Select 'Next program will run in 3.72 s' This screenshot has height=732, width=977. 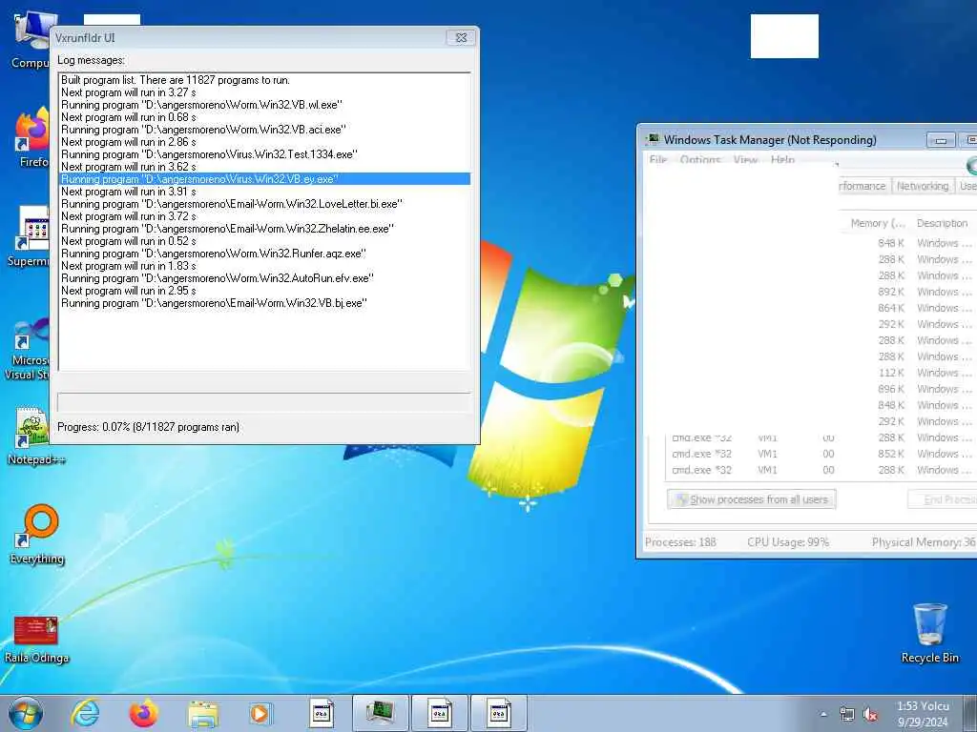264,216
